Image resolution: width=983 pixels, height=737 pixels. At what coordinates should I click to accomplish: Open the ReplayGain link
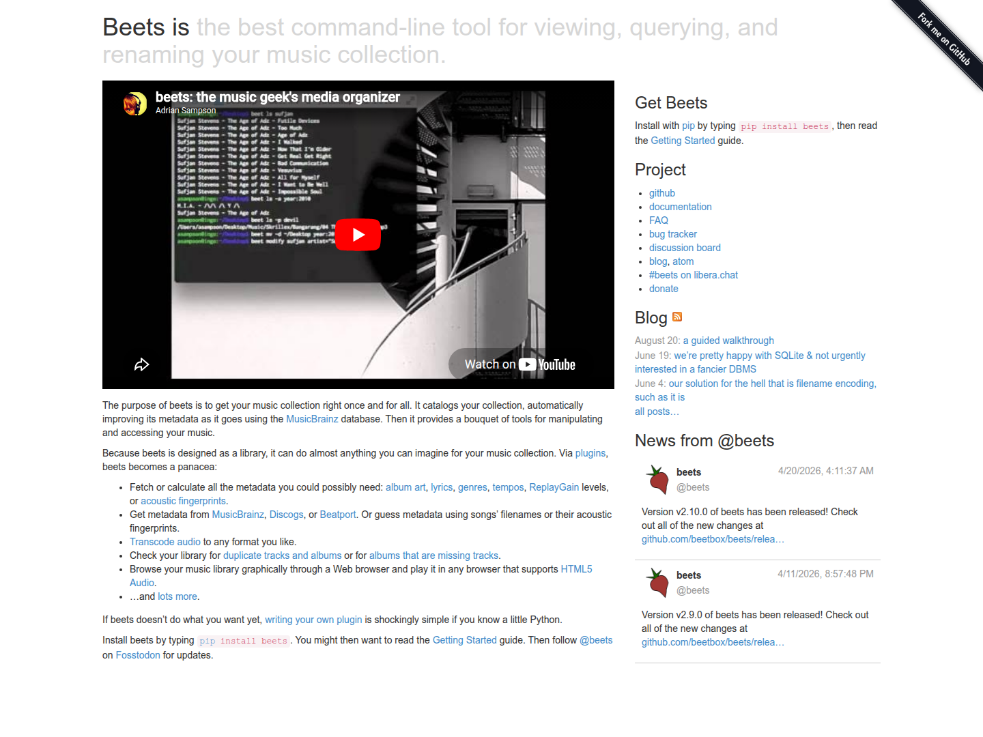tap(554, 487)
